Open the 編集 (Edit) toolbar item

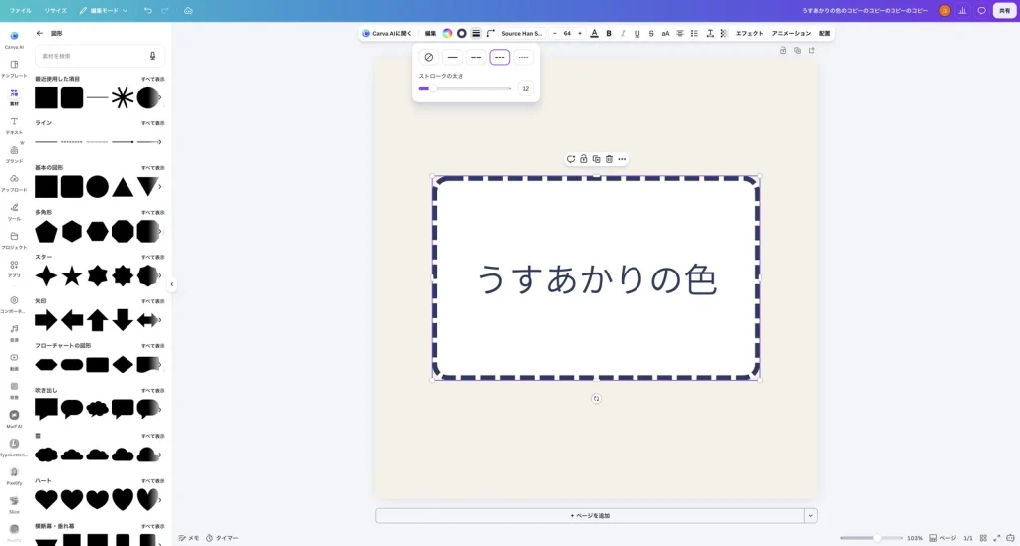click(430, 33)
